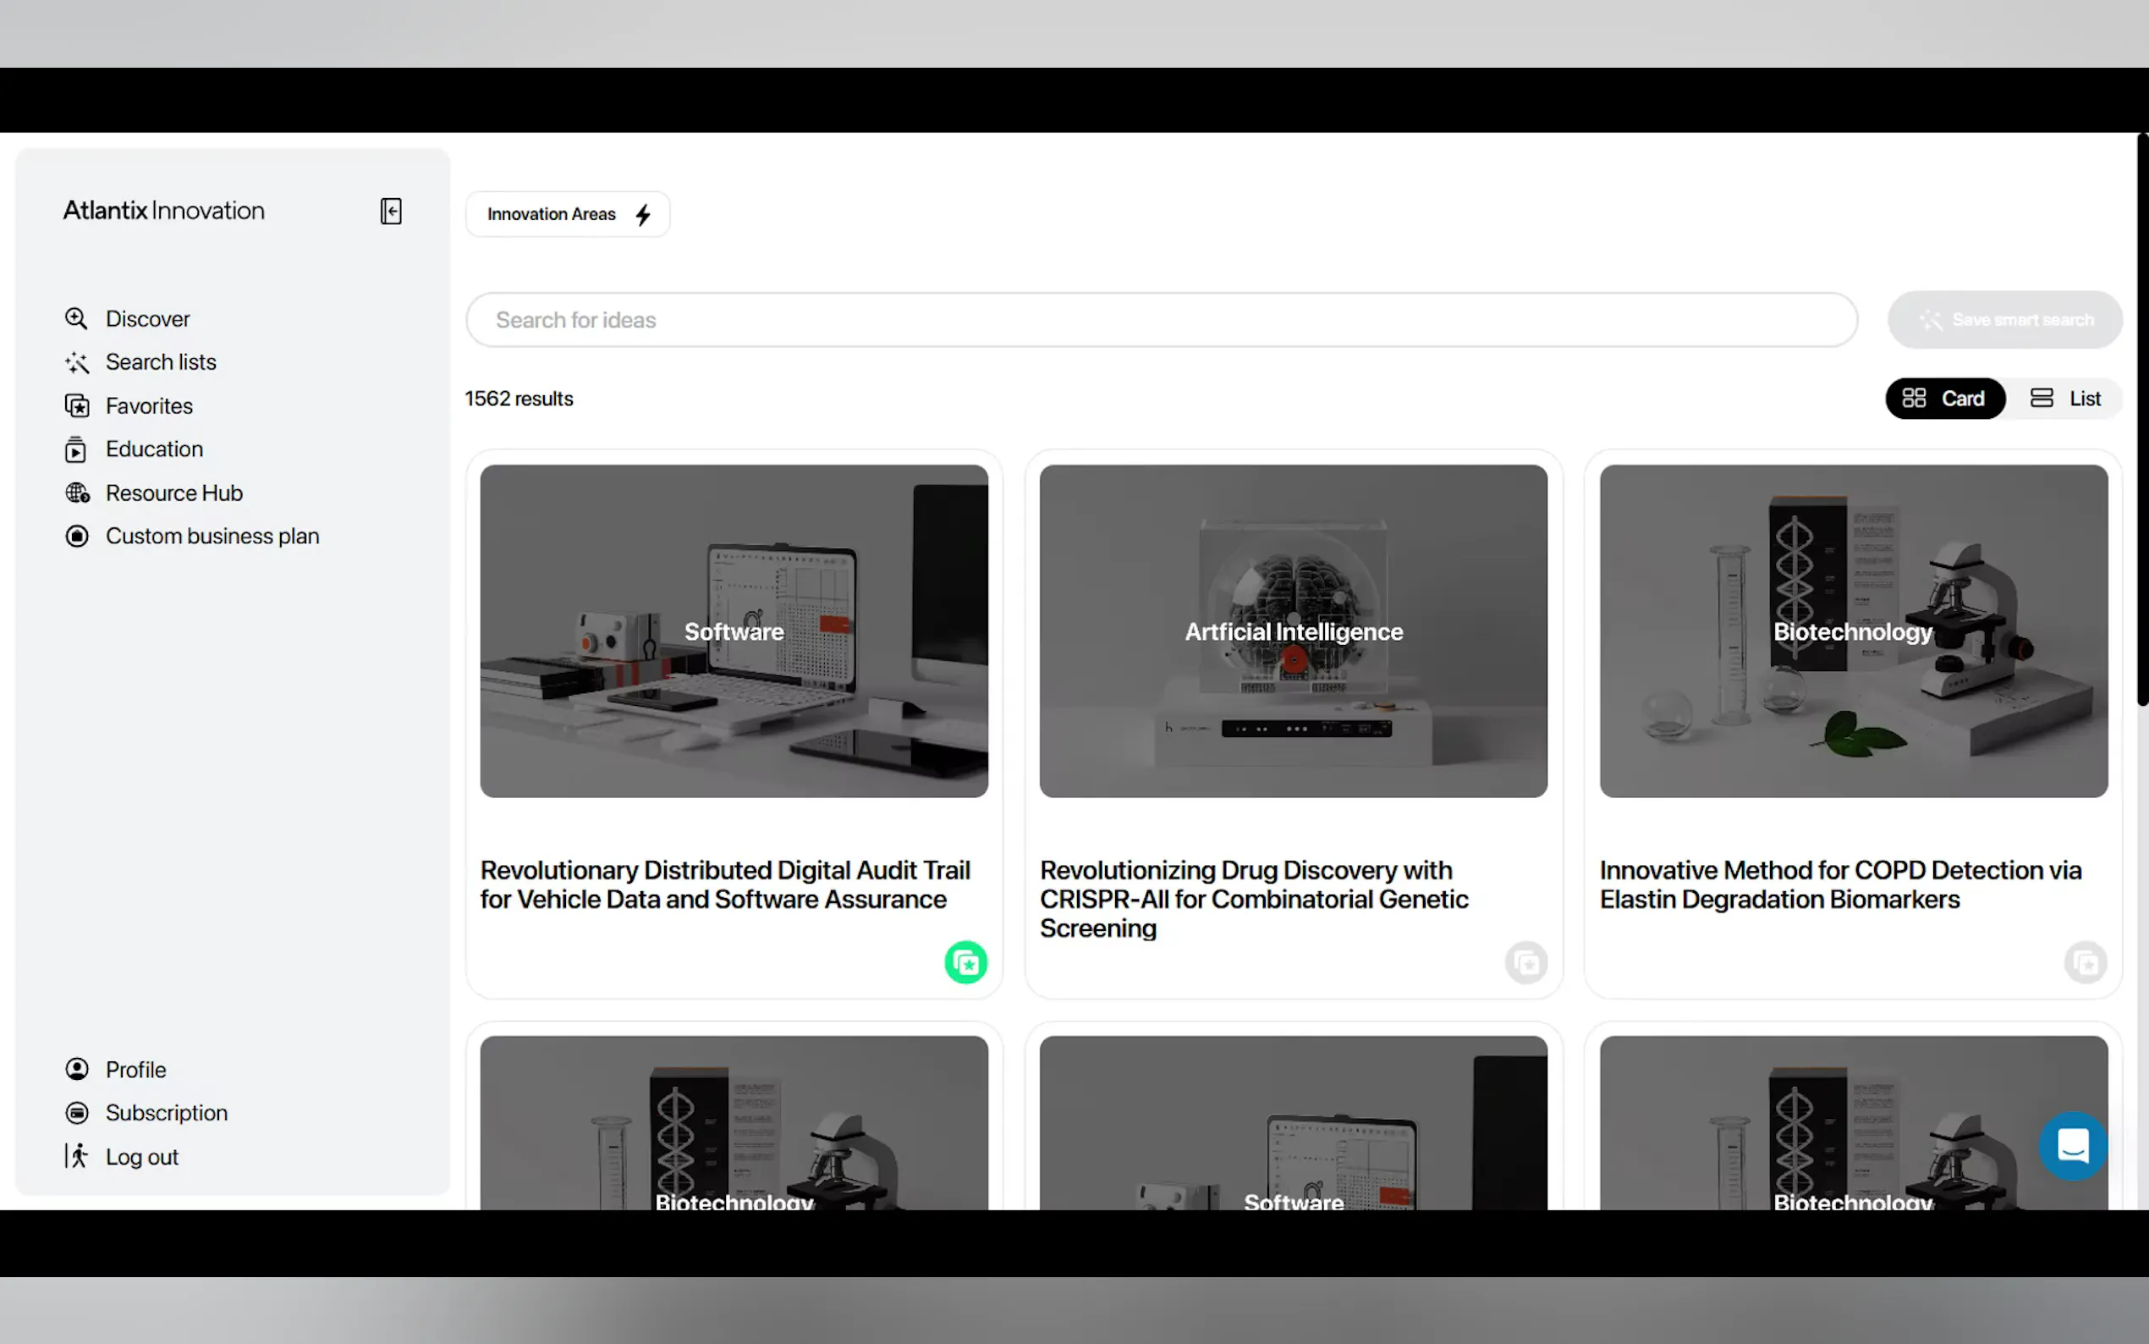Open the Subscription page
The image size is (2149, 1344).
coord(166,1113)
